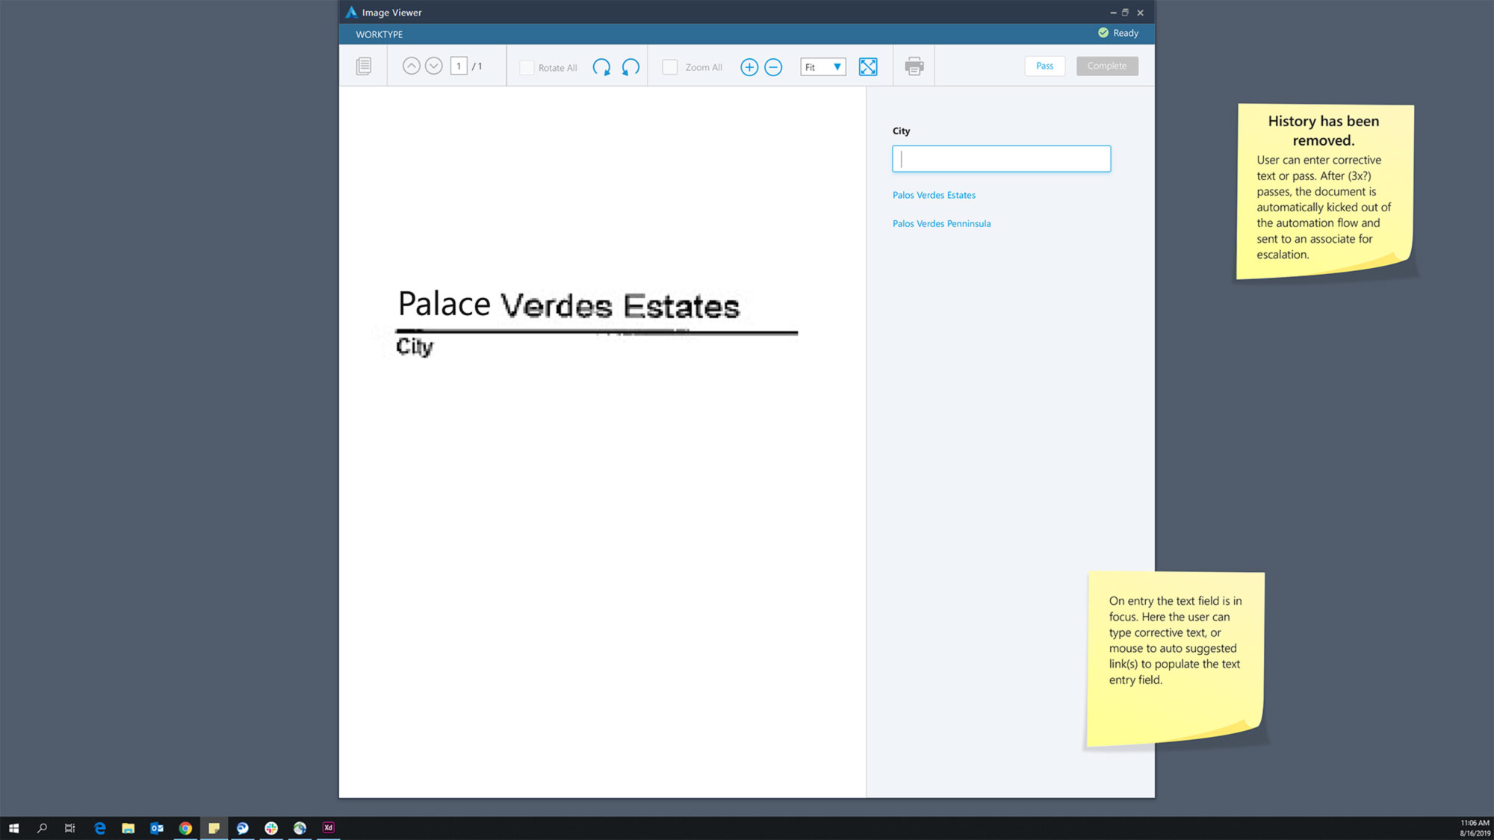The height and width of the screenshot is (840, 1494).
Task: Click the fit-to-screen expand icon
Action: click(868, 66)
